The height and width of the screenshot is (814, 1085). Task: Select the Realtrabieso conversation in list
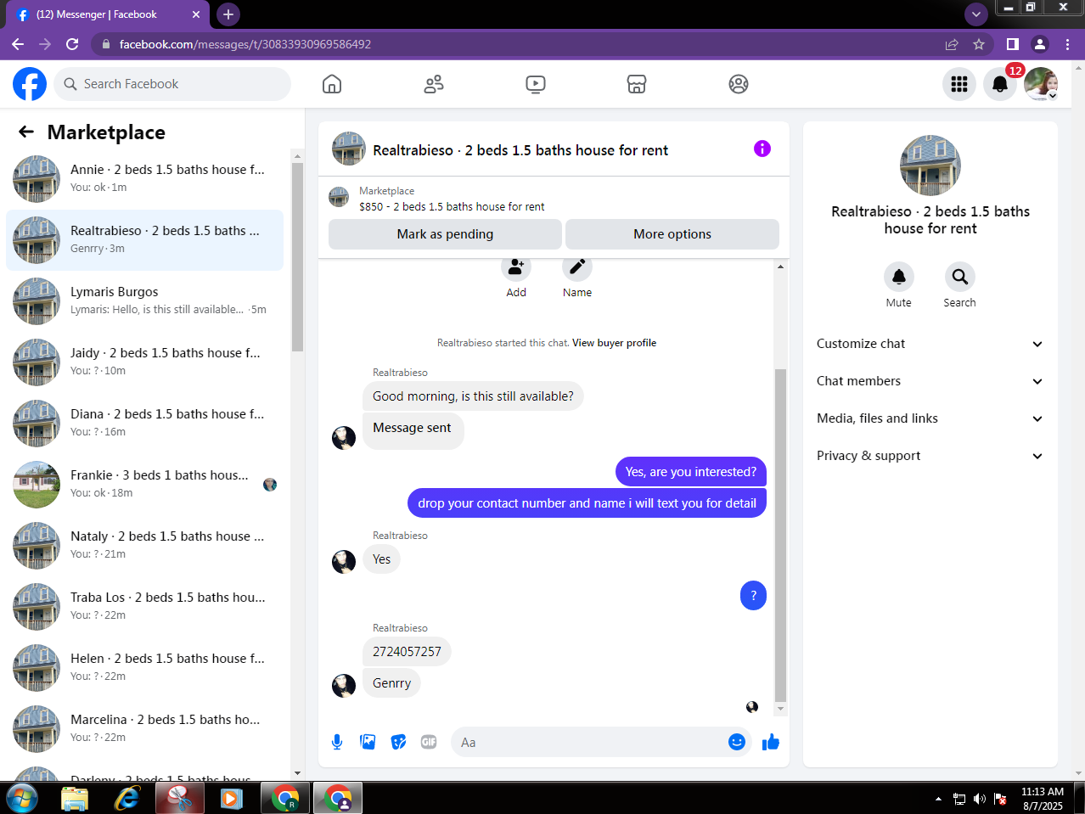[145, 240]
